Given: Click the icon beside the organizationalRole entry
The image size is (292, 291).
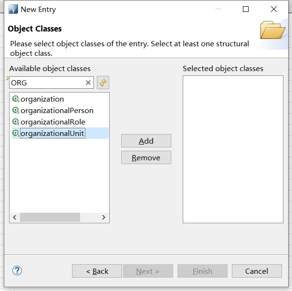Looking at the screenshot, I should [15, 122].
